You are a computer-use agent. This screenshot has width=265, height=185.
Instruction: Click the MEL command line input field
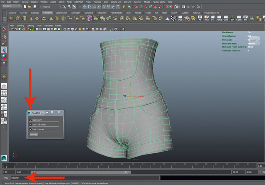coord(85,178)
